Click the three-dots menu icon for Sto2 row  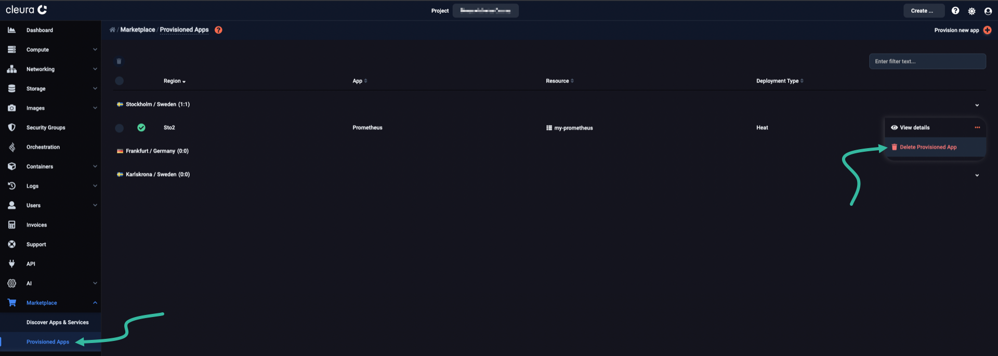pyautogui.click(x=977, y=127)
